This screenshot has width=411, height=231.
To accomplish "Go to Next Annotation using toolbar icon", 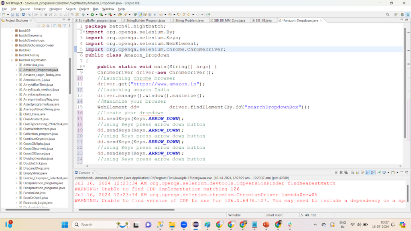I will (x=161, y=15).
